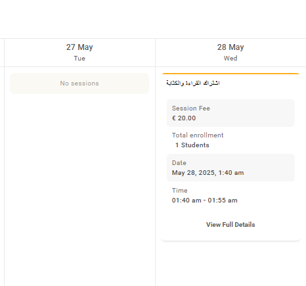Click the 1 Students enrollment count

click(x=192, y=145)
